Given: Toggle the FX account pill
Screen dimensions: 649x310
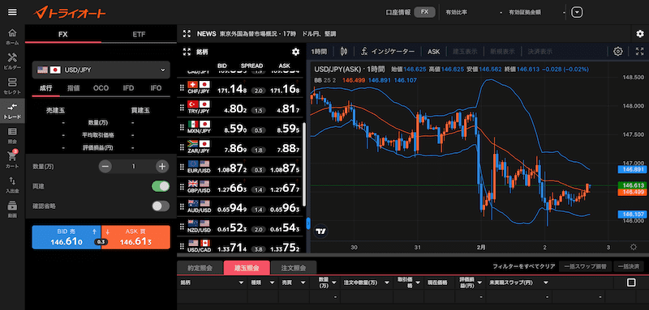Looking at the screenshot, I should pos(424,12).
